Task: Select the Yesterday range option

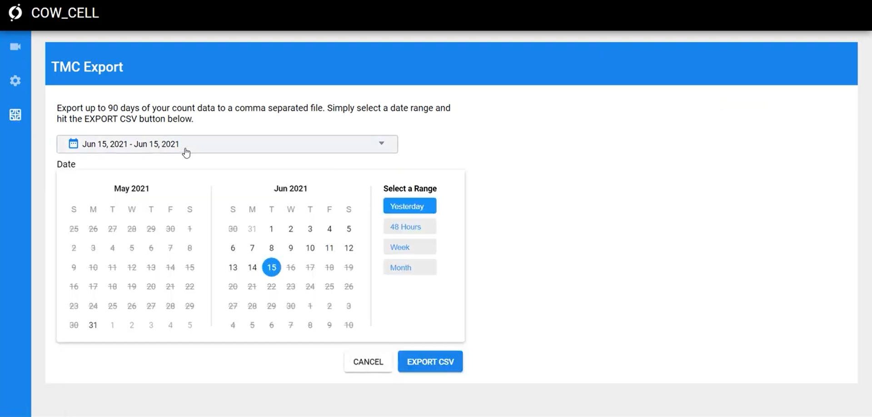Action: [409, 206]
